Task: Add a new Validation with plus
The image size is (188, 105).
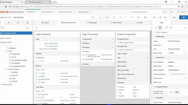Action: tap(113, 43)
